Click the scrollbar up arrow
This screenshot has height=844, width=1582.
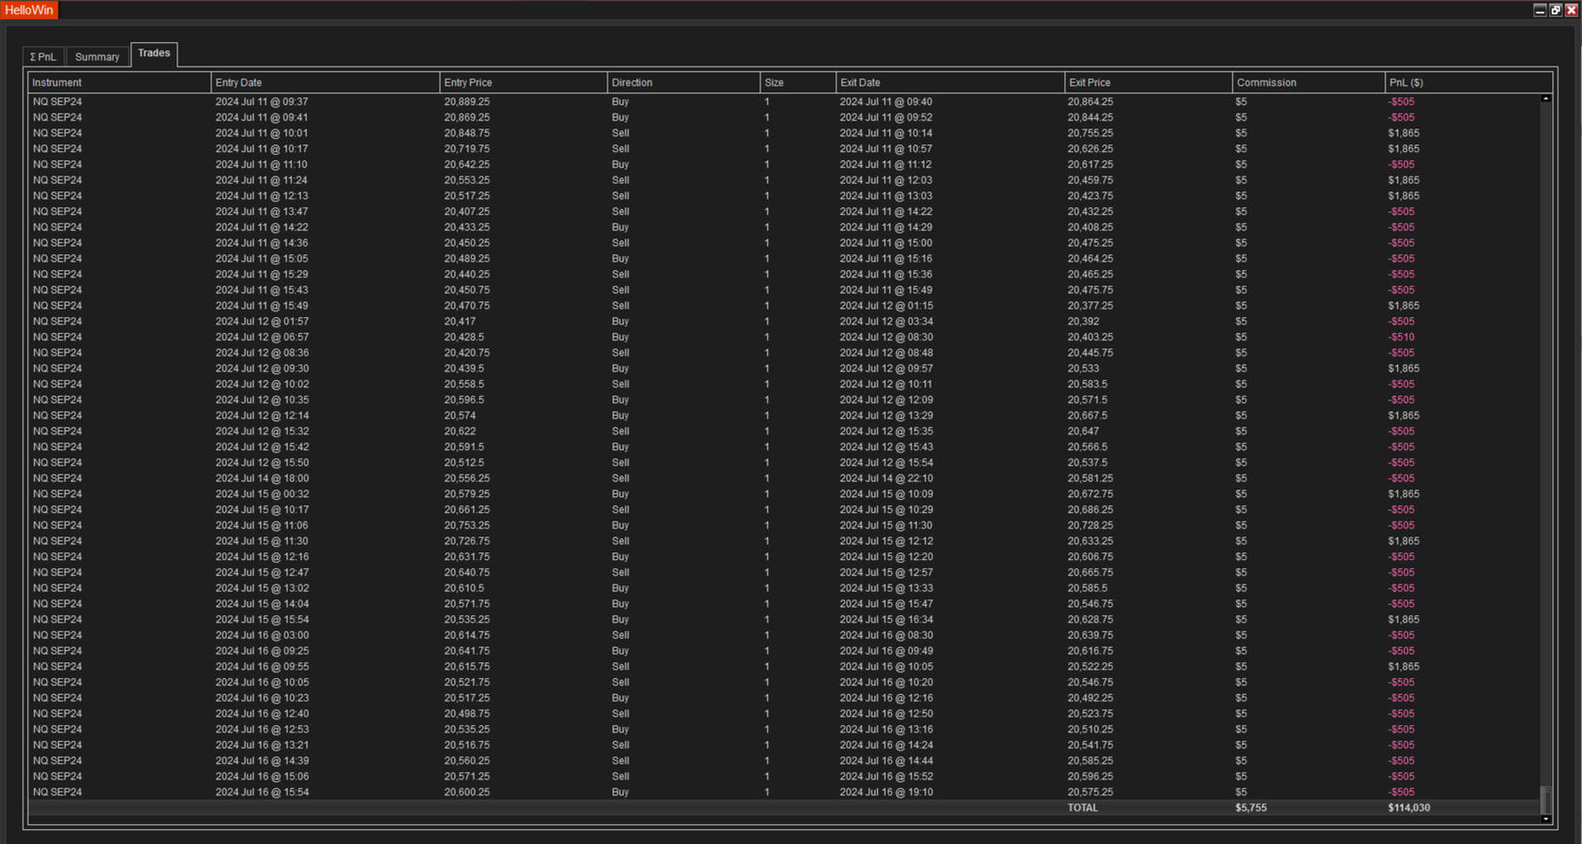point(1545,98)
